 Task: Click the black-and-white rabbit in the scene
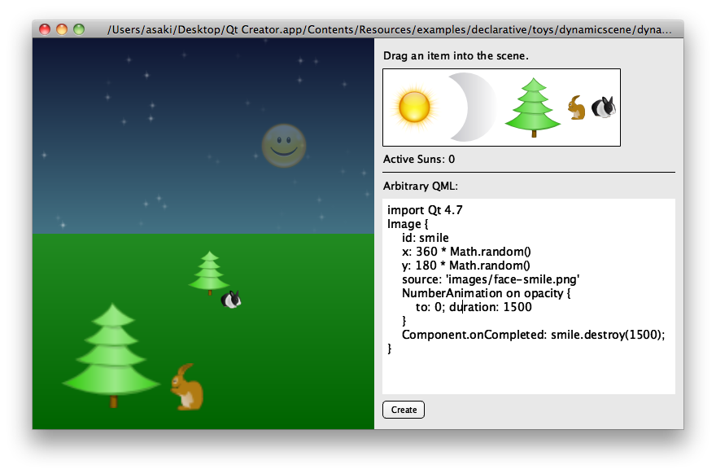coord(231,300)
